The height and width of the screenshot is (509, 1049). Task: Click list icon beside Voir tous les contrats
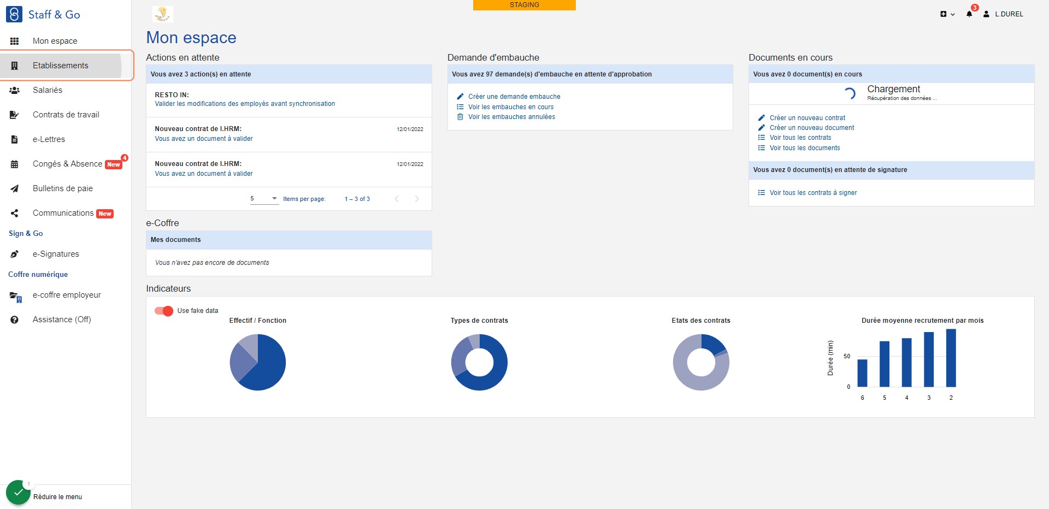(x=762, y=138)
